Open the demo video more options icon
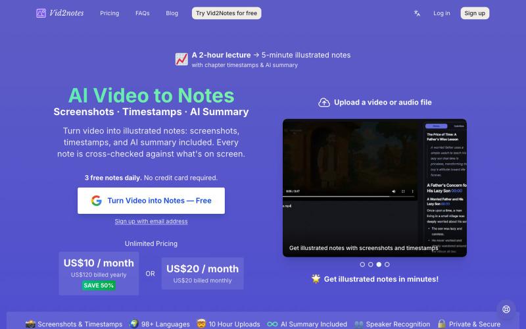 pos(413,191)
